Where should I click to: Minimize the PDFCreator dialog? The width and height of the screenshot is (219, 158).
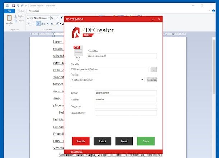153,19
